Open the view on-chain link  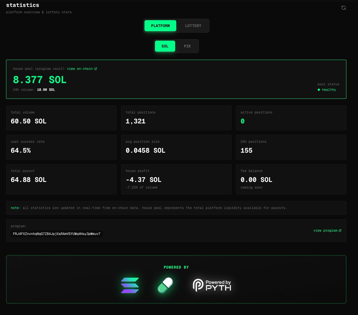(80, 69)
